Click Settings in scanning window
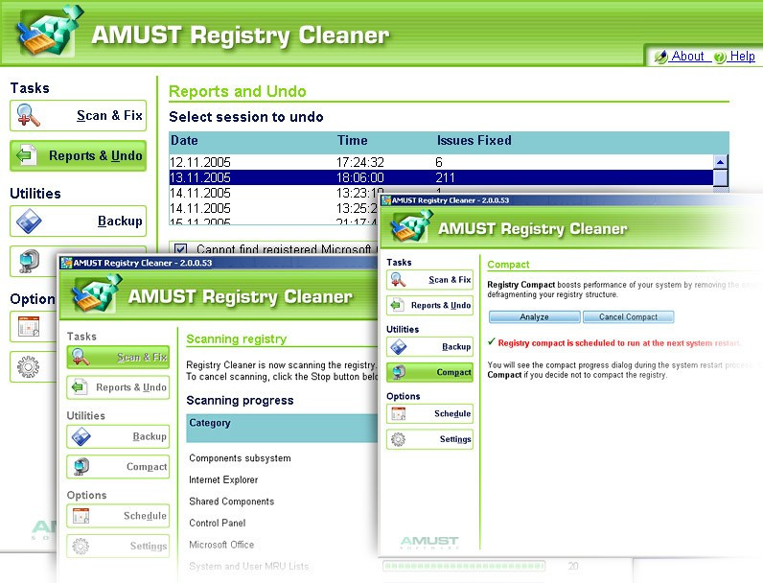Screen dimensions: 763x583 [x=118, y=546]
